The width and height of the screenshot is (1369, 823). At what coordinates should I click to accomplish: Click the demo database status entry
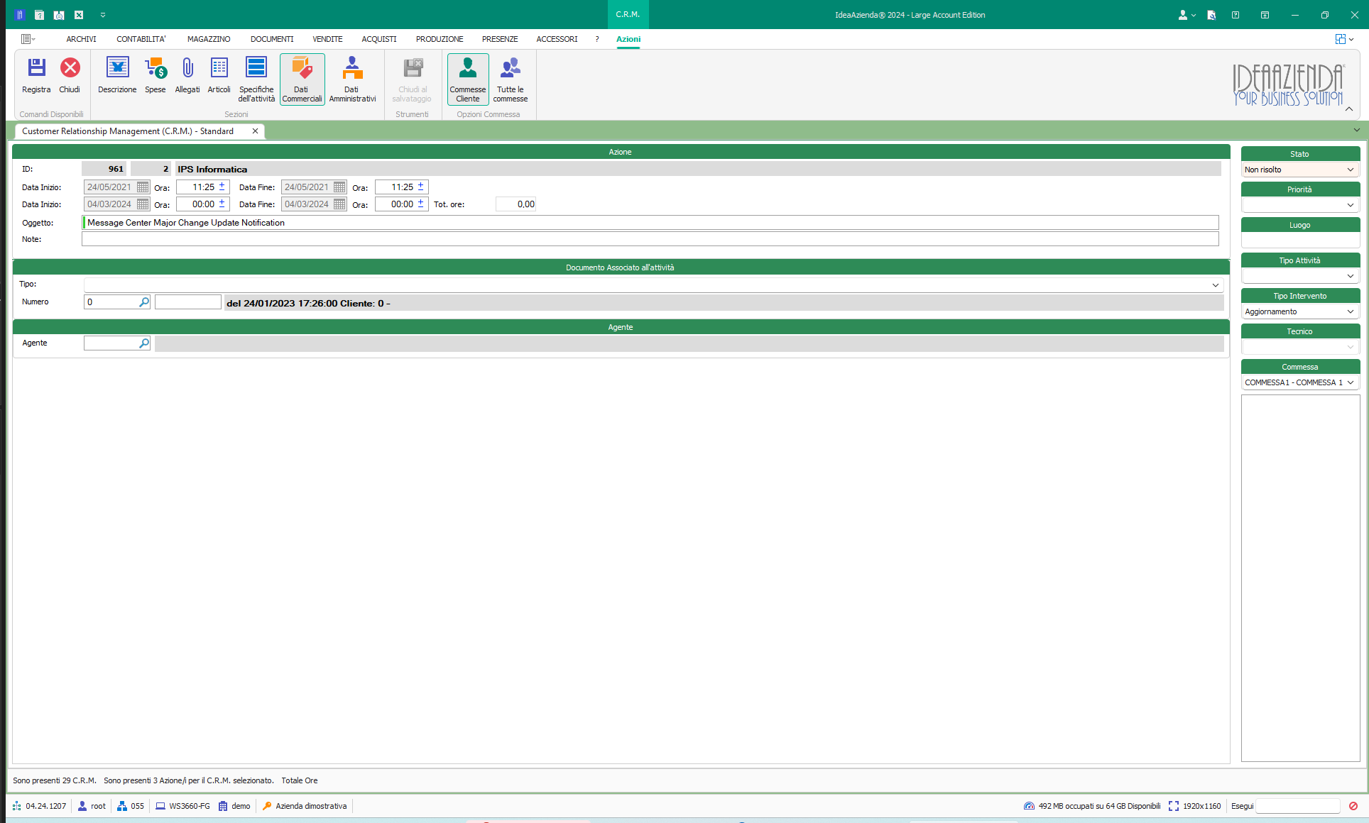click(x=234, y=806)
